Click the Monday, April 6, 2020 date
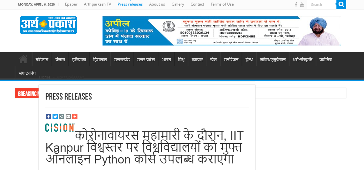Screen dimensions: 364x170 (x=36, y=4)
